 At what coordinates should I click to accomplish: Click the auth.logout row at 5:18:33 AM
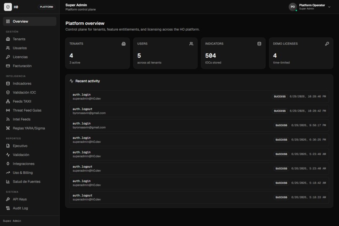(x=199, y=197)
